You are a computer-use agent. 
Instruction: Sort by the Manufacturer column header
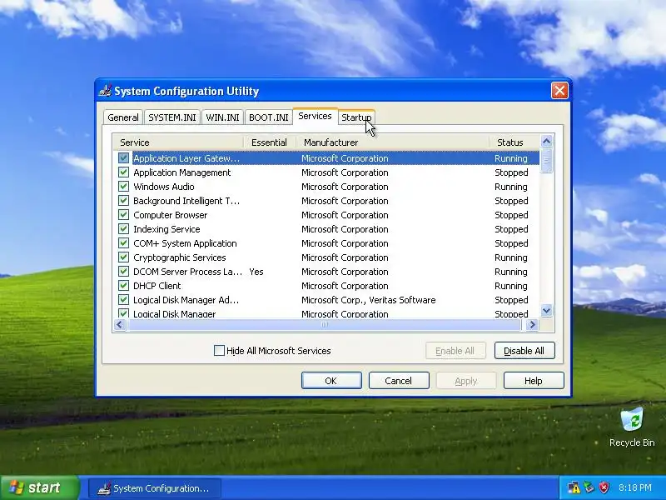[392, 142]
